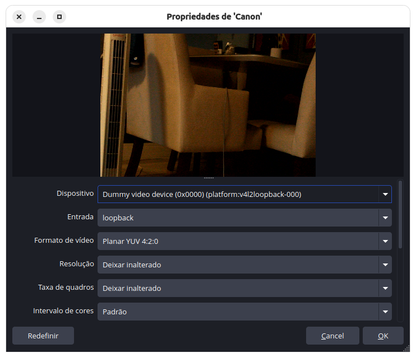Click the splitter handle below the preview
This screenshot has height=358, width=416.
click(x=209, y=178)
